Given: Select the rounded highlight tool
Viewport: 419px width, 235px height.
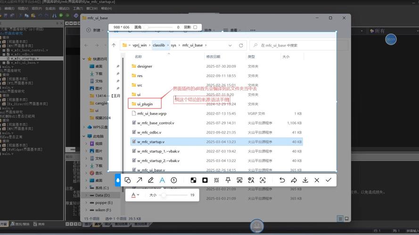Looking at the screenshot, I should (205, 180).
